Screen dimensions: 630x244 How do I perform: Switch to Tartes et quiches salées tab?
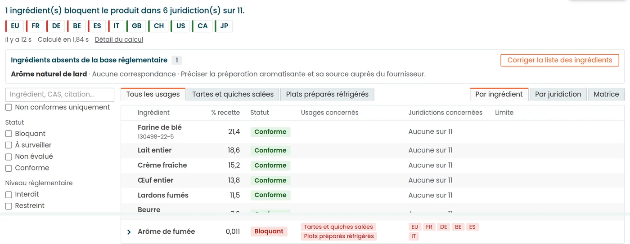233,94
